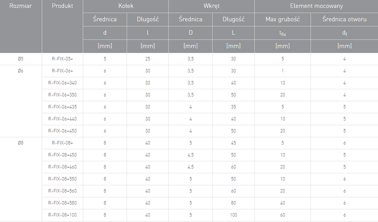Select the R-FIX-06+435 product row label

click(62, 107)
